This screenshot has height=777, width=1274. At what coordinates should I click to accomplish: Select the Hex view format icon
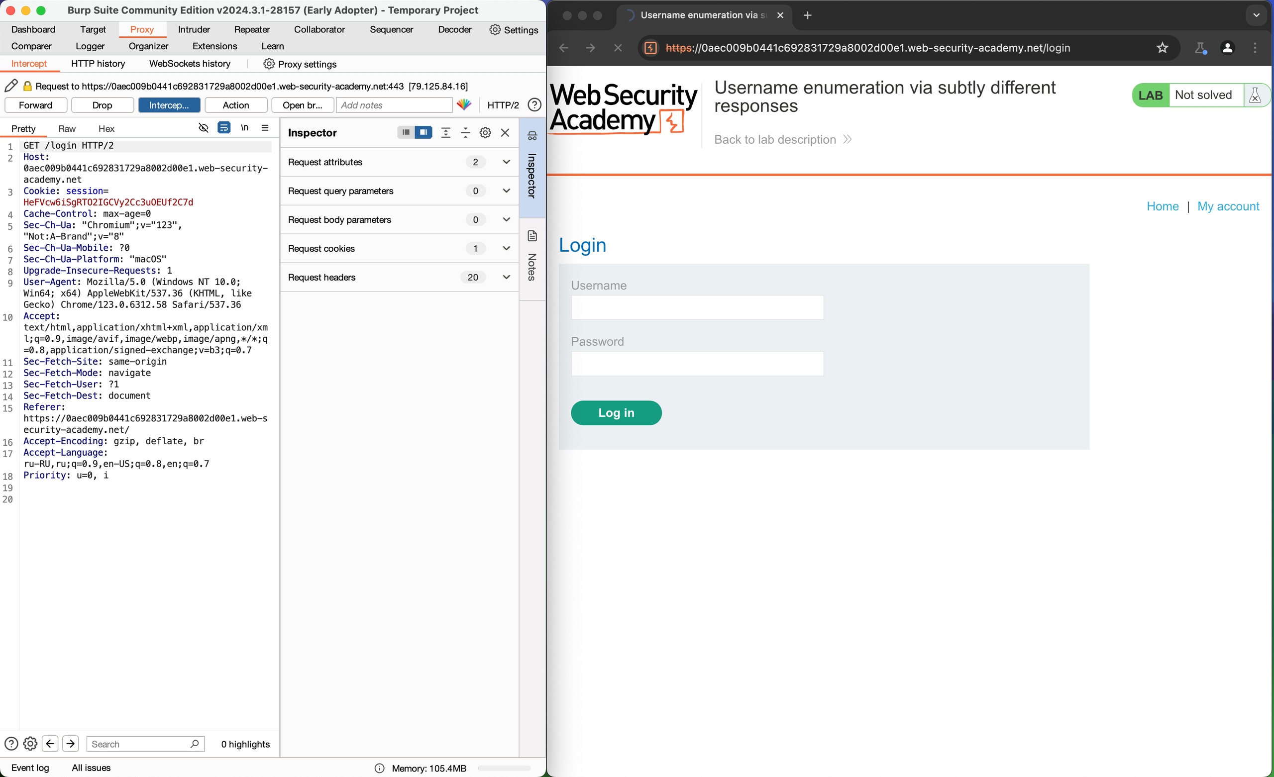[x=106, y=128]
